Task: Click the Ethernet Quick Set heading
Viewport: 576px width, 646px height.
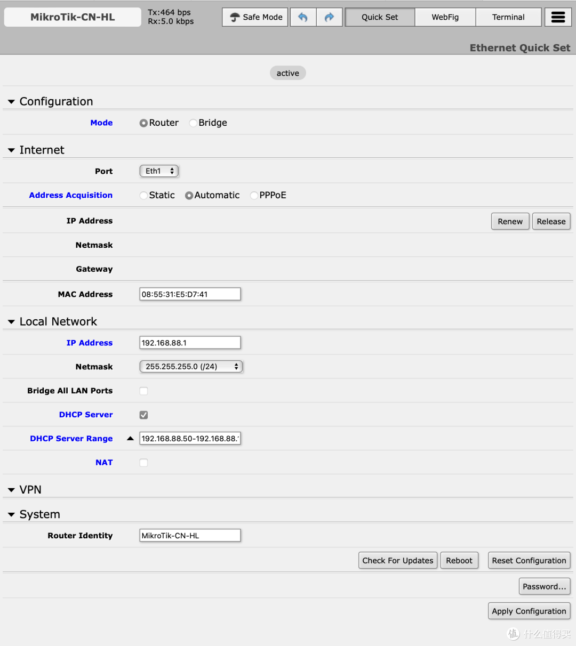Action: coord(520,48)
